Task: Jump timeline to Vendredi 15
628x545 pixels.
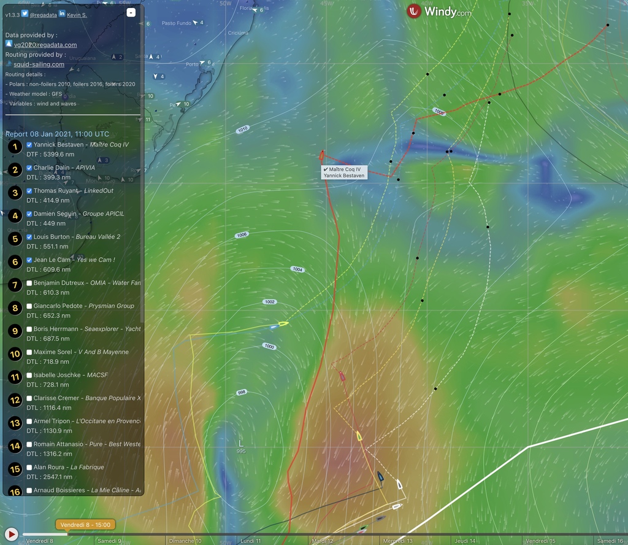Action: point(541,541)
